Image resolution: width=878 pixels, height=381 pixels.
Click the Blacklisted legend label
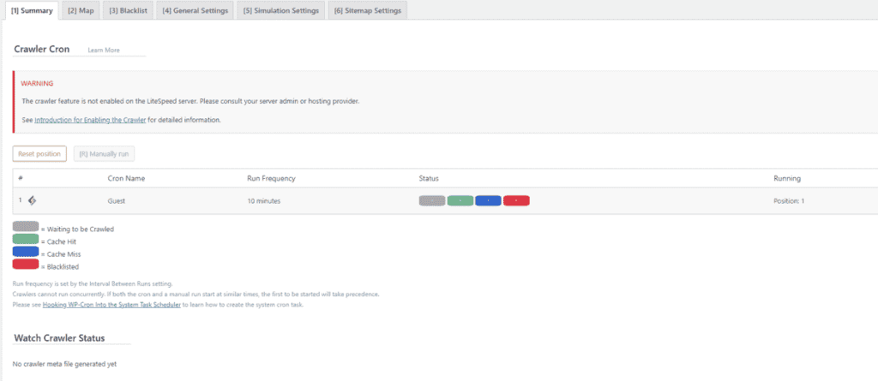pyautogui.click(x=62, y=267)
